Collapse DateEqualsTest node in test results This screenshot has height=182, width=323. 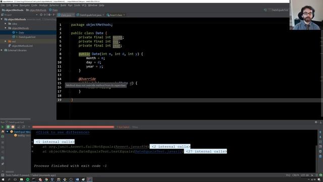coord(8,131)
